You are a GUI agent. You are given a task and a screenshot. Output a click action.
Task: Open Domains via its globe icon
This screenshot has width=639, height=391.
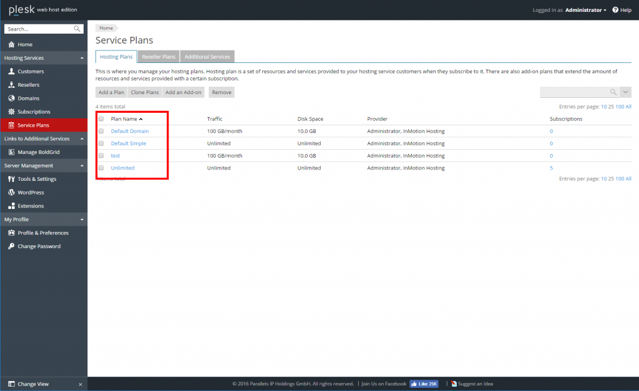point(11,98)
